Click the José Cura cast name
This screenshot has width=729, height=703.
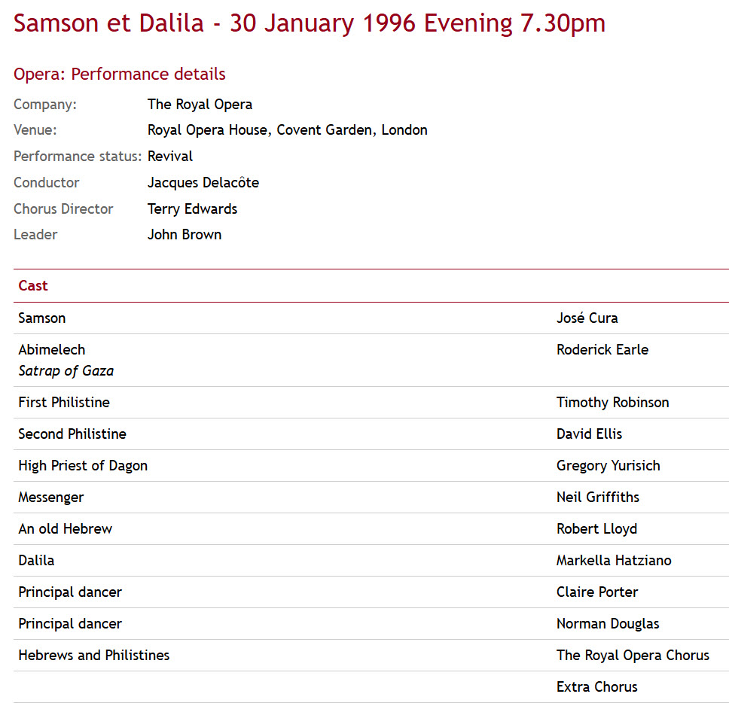587,318
